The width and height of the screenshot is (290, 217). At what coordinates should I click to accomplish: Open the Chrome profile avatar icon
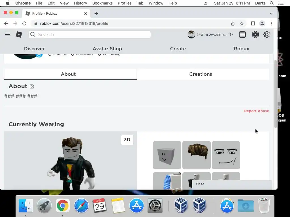tap(262, 23)
